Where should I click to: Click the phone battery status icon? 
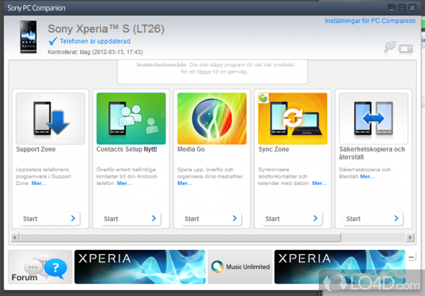tap(405, 48)
